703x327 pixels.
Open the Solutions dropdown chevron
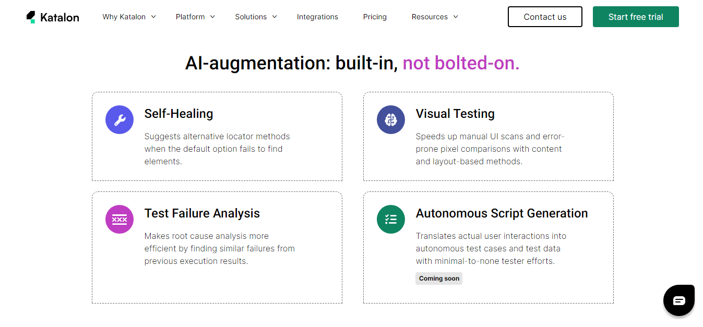pyautogui.click(x=275, y=17)
